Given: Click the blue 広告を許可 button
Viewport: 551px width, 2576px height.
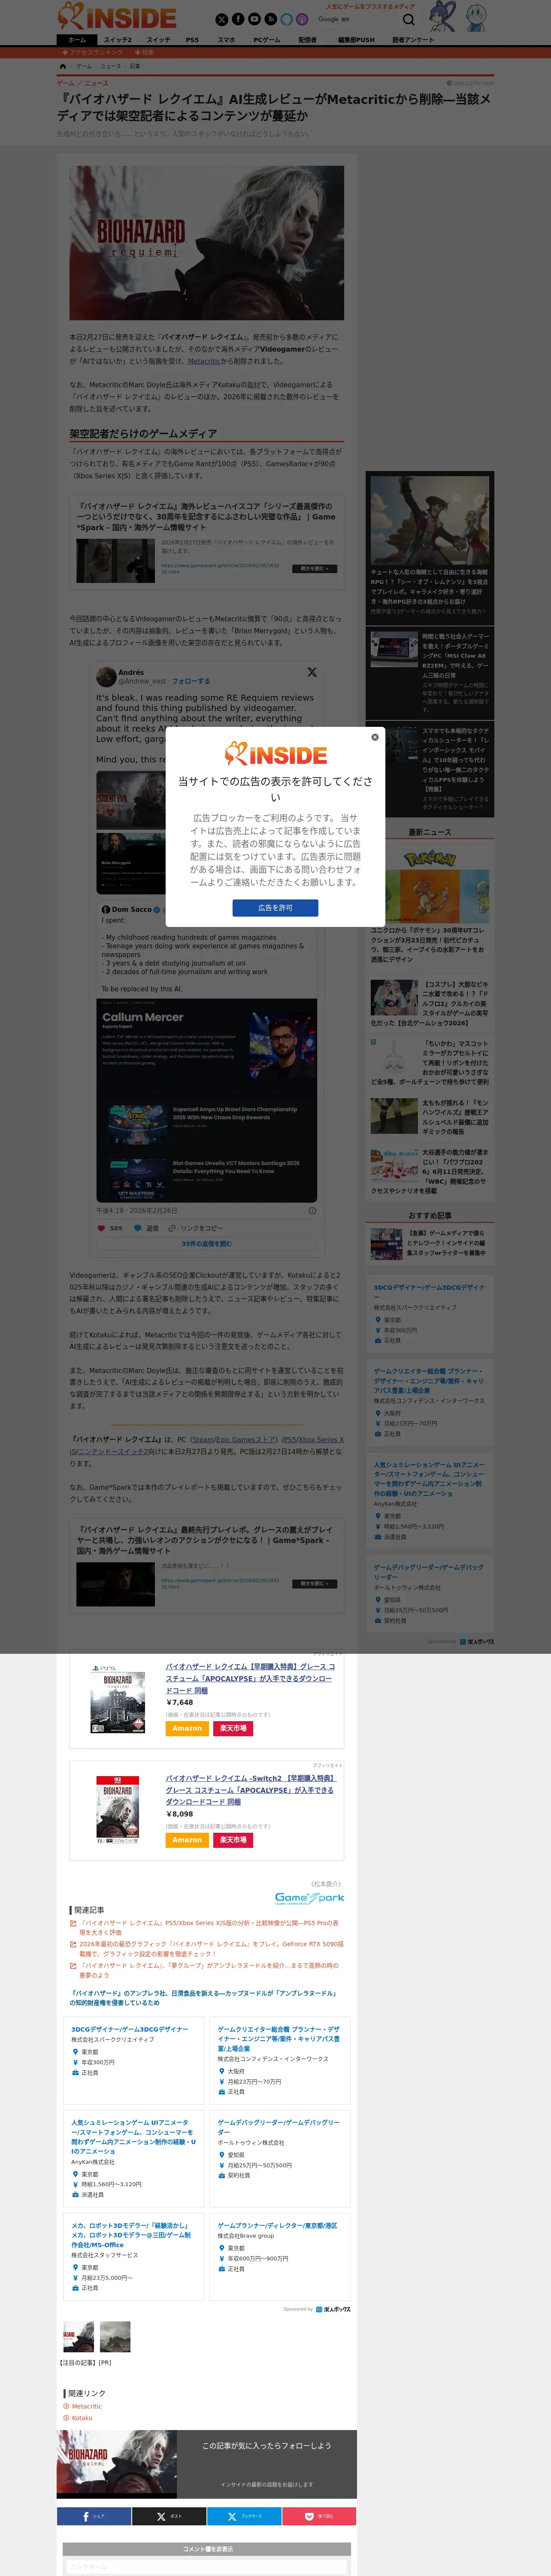Looking at the screenshot, I should pos(275,908).
